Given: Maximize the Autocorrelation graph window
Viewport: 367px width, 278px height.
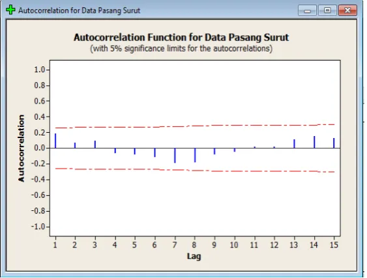Looking at the screenshot, I should (327, 10).
